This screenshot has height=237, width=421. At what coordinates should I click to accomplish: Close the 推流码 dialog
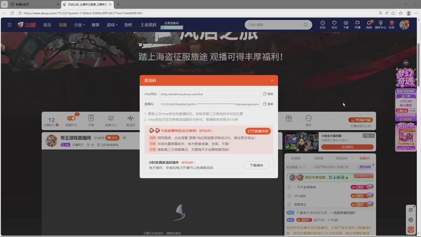tap(272, 81)
